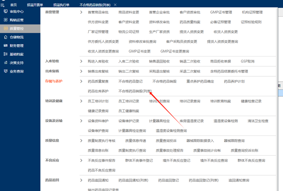Viewport: 283px width, 191px height.
Task: Expand the 入库验收 chevron
Action: click(x=81, y=62)
